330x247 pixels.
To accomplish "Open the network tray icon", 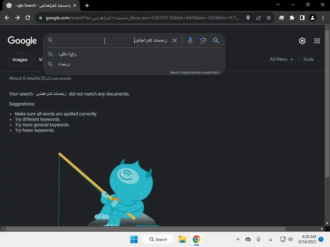I will point(283,239).
